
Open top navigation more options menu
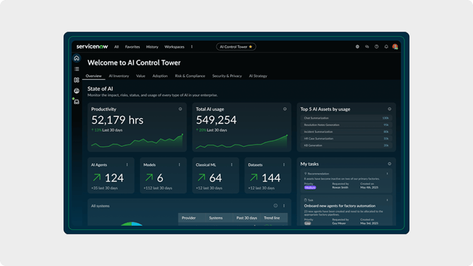(x=192, y=47)
